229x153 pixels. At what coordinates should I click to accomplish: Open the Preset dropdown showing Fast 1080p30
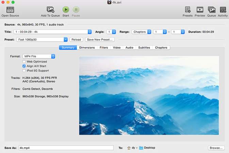click(x=42, y=39)
